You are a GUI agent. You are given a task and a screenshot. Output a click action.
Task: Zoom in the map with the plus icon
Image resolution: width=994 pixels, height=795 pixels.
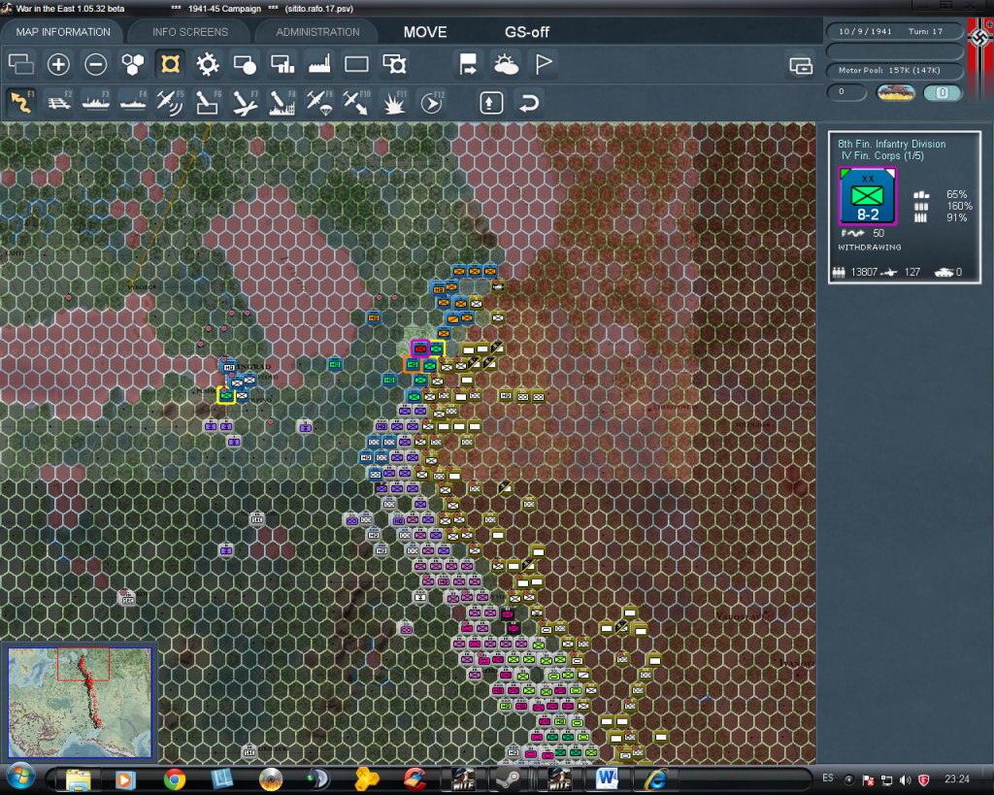58,64
